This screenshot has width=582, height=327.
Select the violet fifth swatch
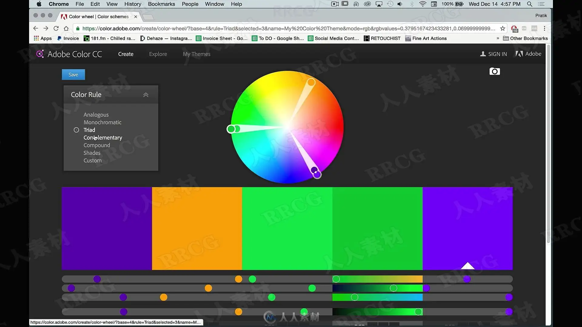[467, 228]
